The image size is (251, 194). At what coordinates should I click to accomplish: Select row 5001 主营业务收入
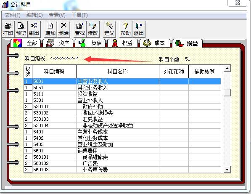(122, 81)
